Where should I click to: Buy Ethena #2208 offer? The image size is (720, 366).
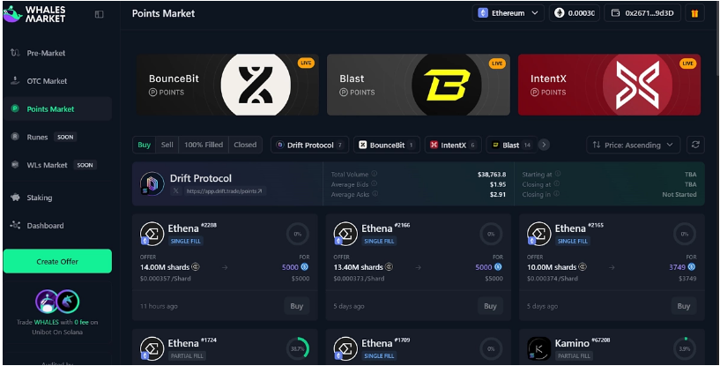pyautogui.click(x=297, y=306)
